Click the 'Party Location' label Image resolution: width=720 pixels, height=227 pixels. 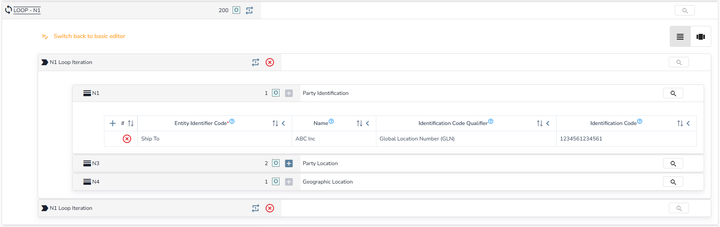coord(320,163)
